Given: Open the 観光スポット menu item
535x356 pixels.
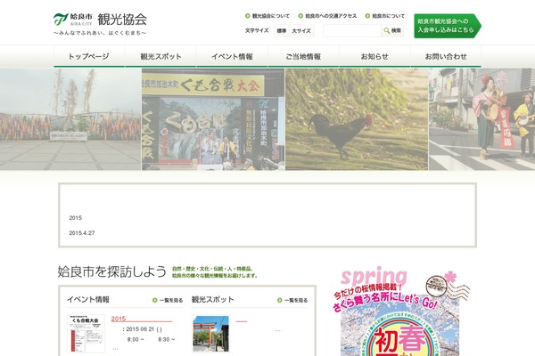Looking at the screenshot, I should [x=160, y=57].
